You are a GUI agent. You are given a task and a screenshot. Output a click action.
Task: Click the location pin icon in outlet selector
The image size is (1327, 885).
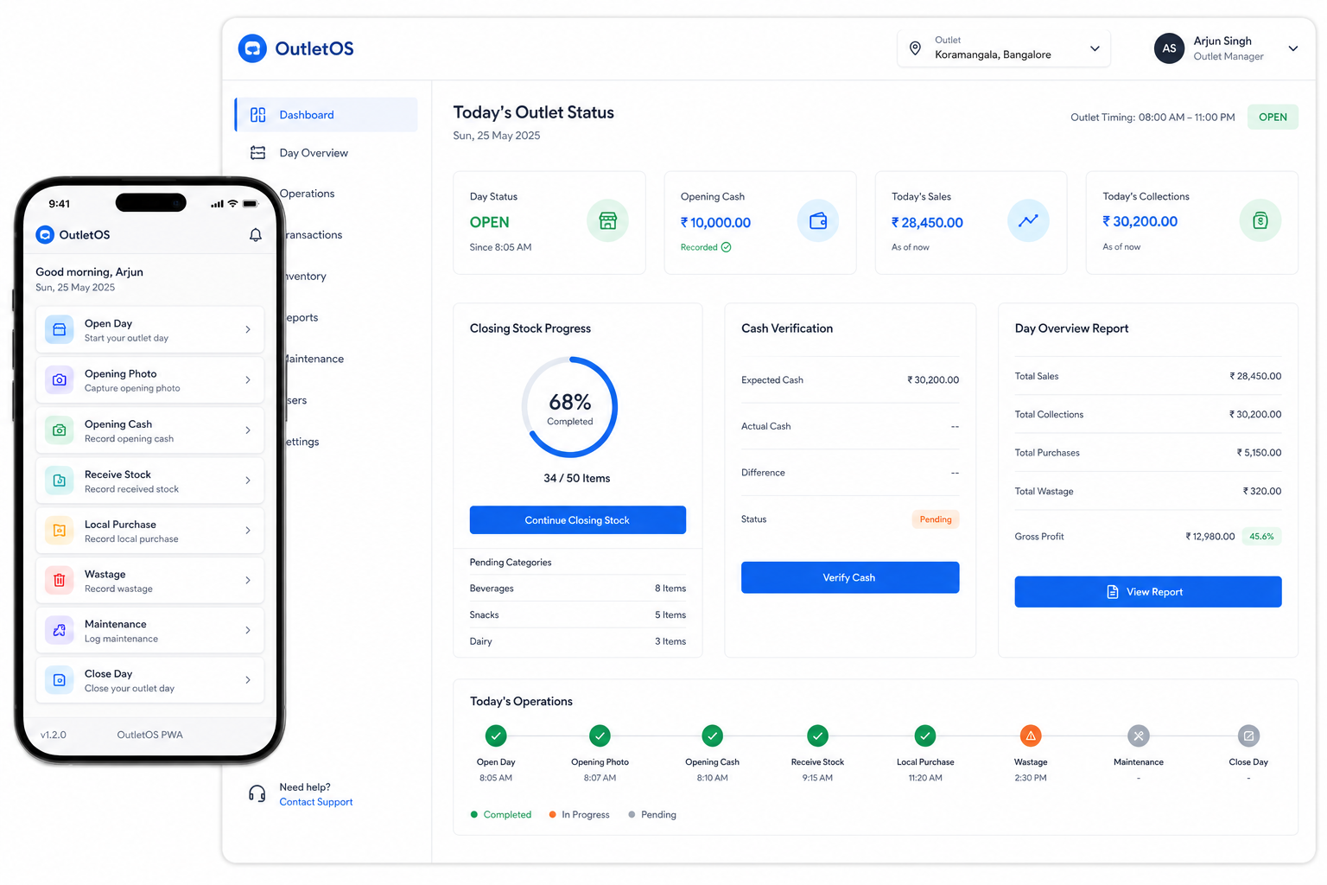(x=915, y=48)
